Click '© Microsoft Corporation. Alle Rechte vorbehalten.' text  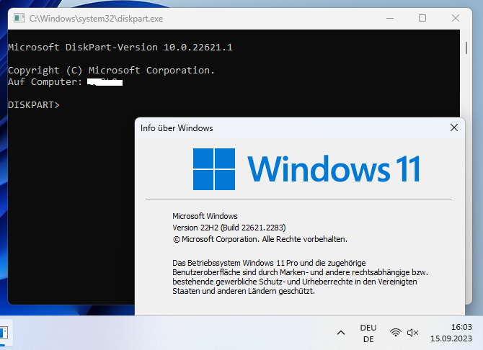[x=260, y=239]
